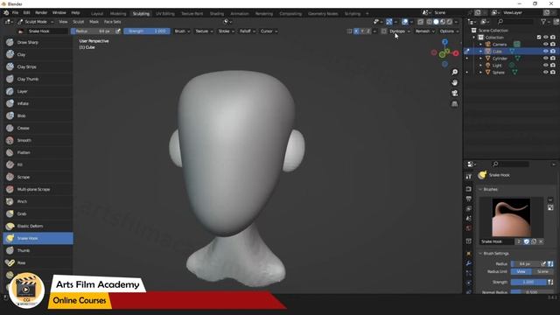The height and width of the screenshot is (315, 560).
Task: Adjust the header Radius slider
Action: (x=93, y=31)
